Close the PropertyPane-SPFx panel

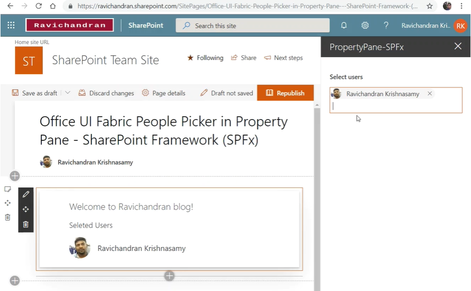pos(458,47)
